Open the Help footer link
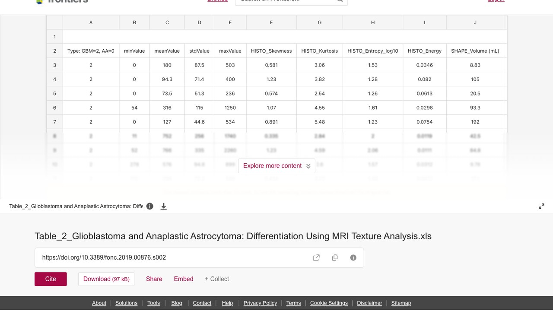Image resolution: width=553 pixels, height=311 pixels. coord(227,303)
